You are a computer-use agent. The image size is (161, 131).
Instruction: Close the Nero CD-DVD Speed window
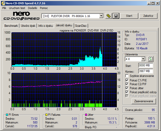click(158, 3)
